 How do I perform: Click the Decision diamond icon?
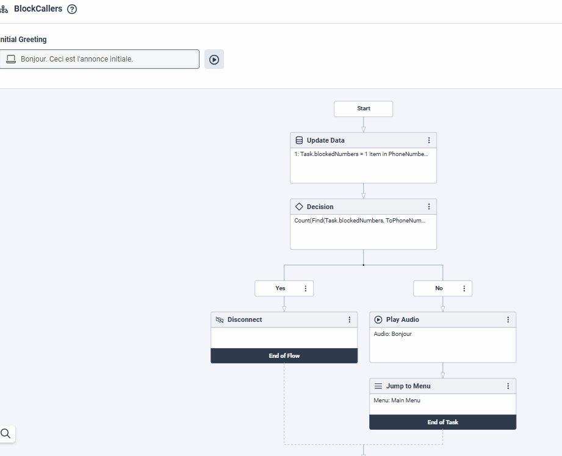point(299,207)
